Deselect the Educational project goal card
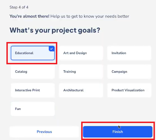This screenshot has width=156, height=140. tap(33, 53)
